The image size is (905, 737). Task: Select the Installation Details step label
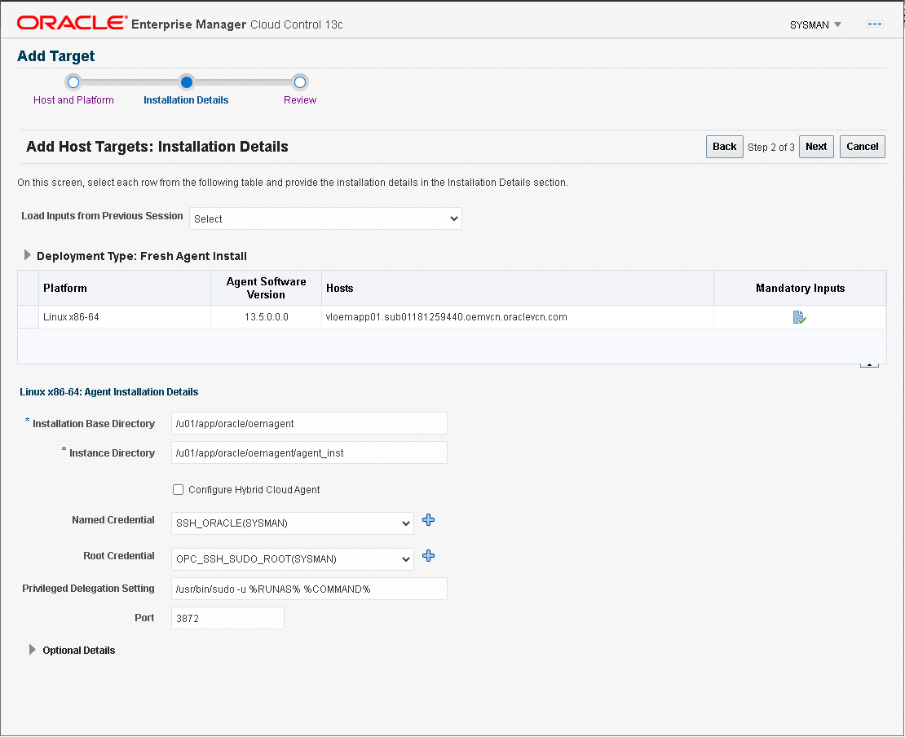186,99
